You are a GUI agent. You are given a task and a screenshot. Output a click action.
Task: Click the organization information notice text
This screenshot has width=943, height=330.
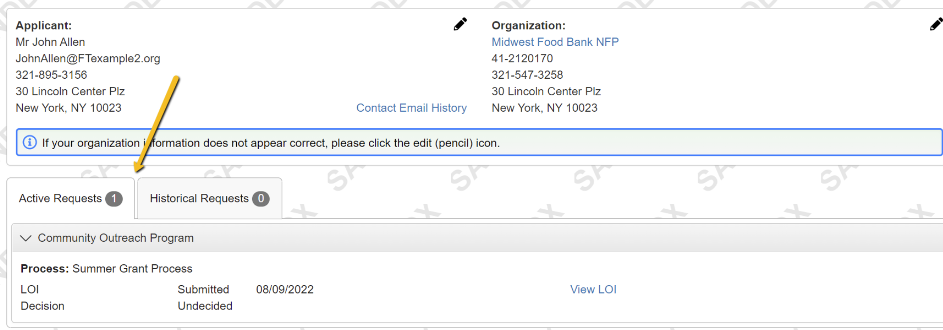271,143
